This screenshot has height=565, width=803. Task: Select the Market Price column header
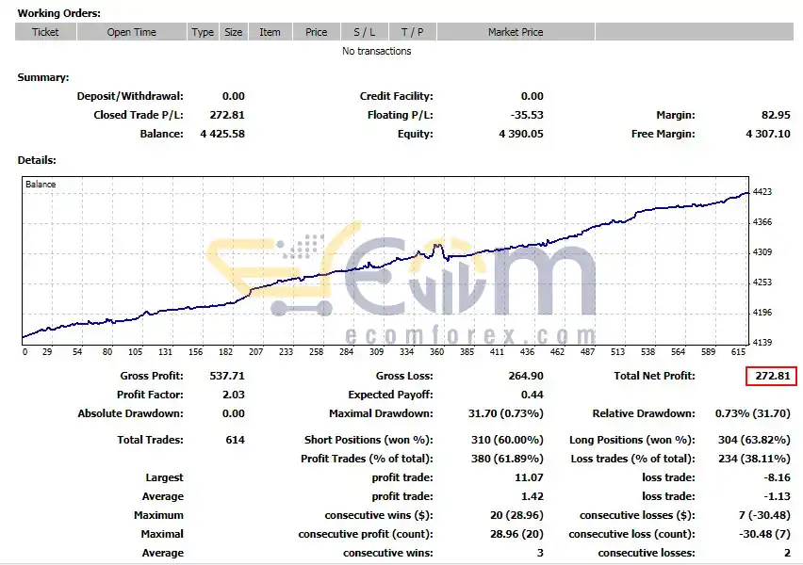pyautogui.click(x=516, y=32)
